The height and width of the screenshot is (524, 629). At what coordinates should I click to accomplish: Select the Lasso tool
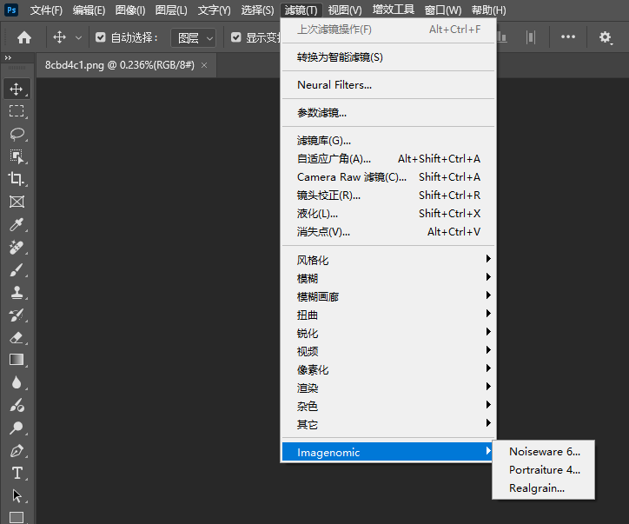[17, 134]
